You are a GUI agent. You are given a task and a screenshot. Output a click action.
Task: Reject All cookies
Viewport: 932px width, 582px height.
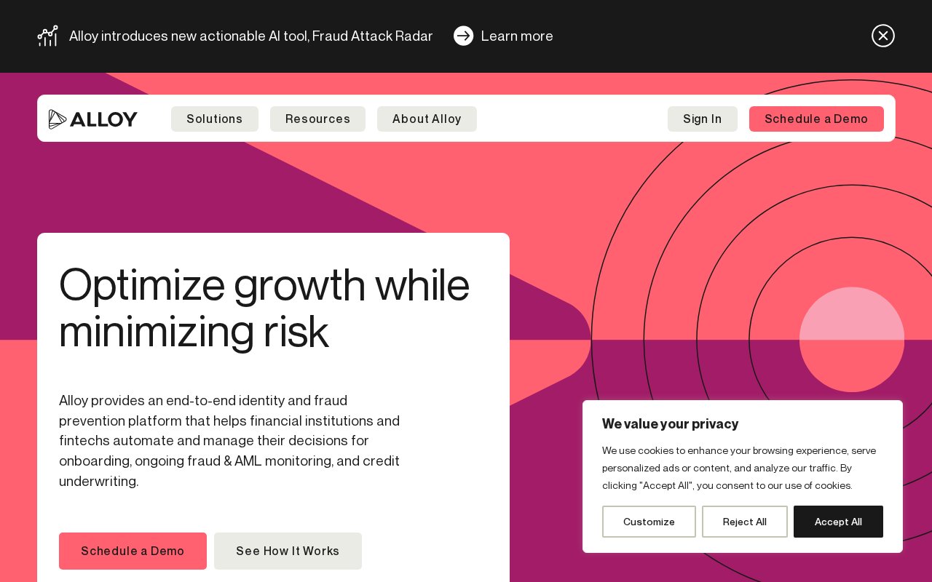pyautogui.click(x=745, y=522)
